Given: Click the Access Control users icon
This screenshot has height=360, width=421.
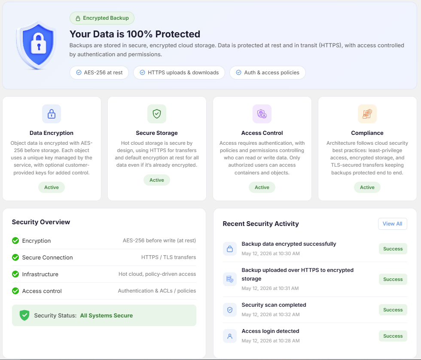Looking at the screenshot, I should 262,114.
